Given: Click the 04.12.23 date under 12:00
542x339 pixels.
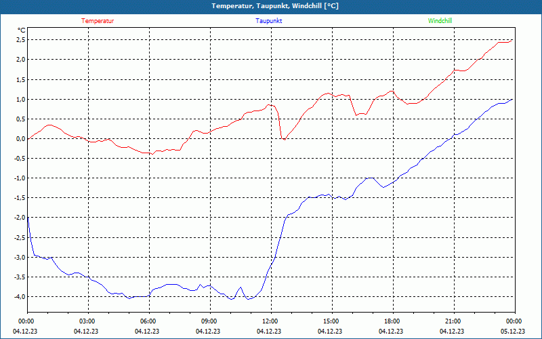Looking at the screenshot, I should [x=269, y=332].
